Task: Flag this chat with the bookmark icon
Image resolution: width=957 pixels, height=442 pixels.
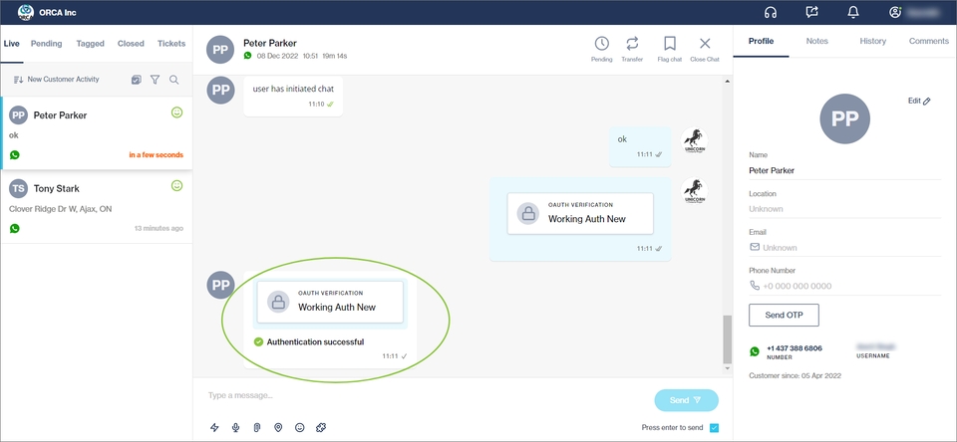Action: 670,44
